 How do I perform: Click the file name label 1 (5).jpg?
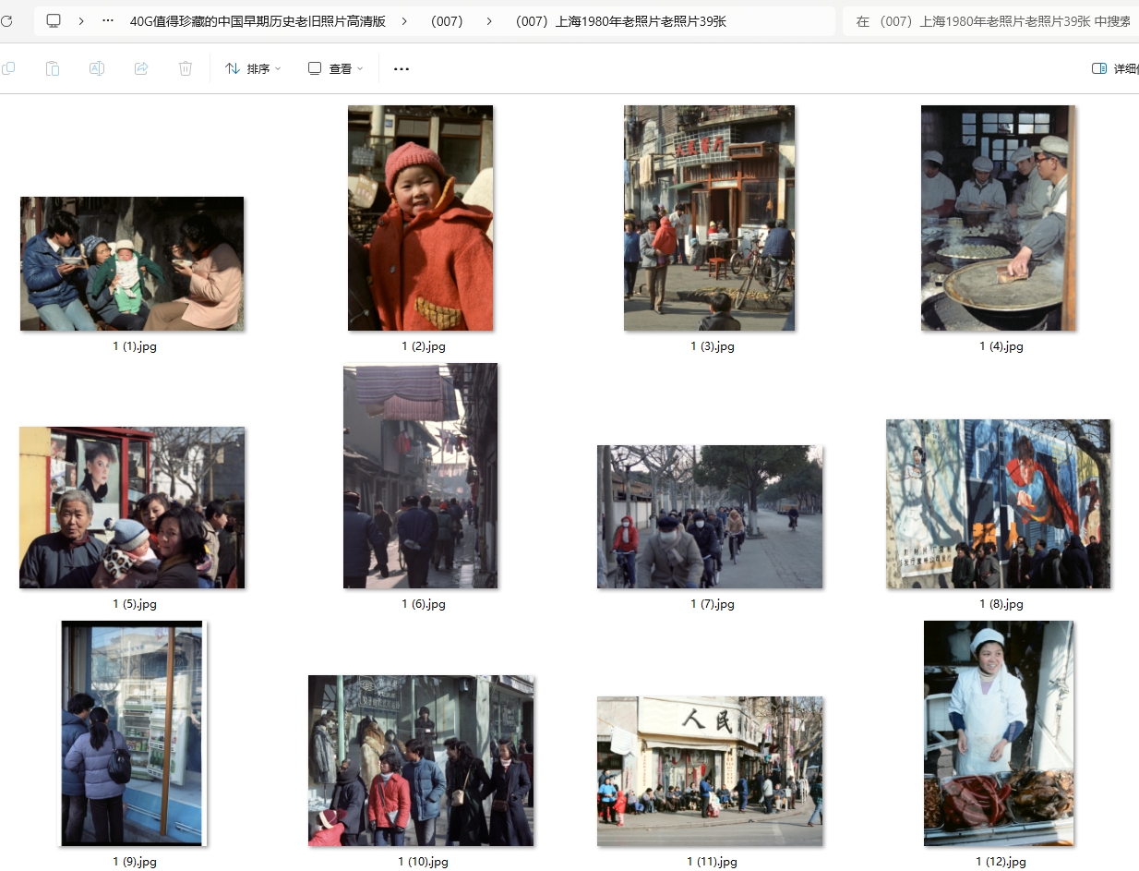(135, 604)
